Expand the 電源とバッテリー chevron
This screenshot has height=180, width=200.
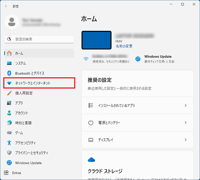click(185, 123)
